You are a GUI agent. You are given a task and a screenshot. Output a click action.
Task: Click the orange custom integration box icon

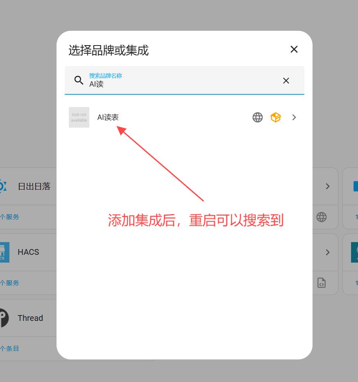(x=276, y=117)
